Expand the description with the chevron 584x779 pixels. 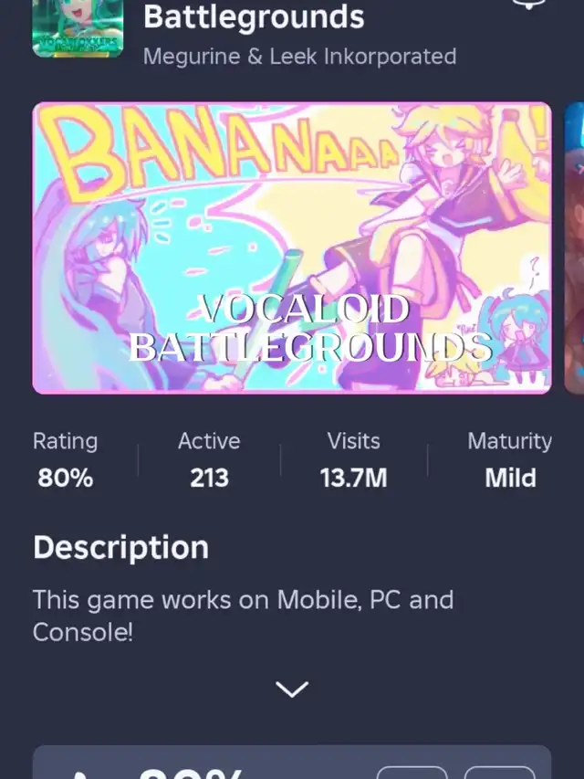(292, 690)
